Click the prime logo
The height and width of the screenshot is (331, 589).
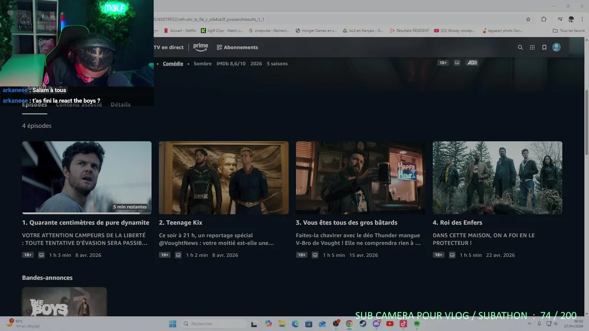(201, 47)
